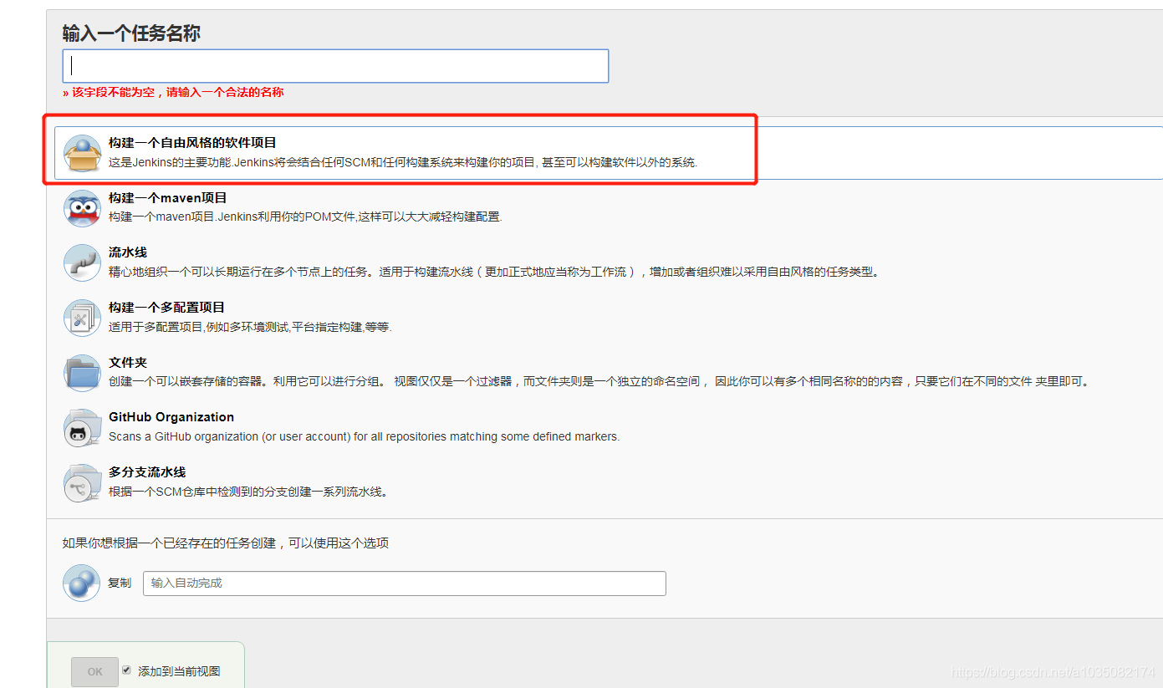Select GitHub Organization title text
1163x688 pixels.
[171, 417]
